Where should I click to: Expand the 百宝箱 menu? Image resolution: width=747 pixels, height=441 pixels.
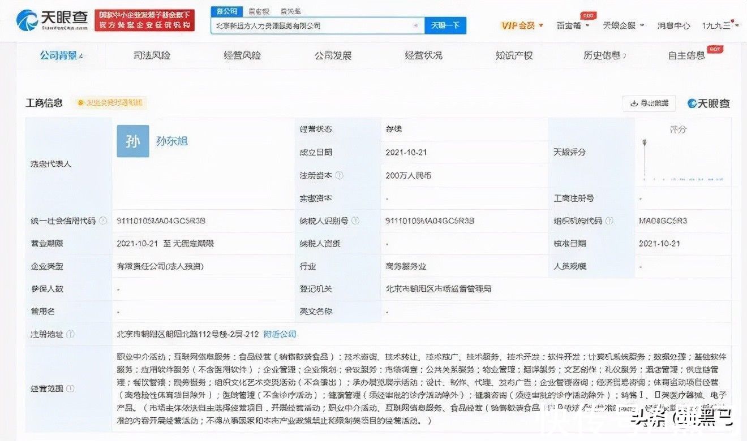573,25
